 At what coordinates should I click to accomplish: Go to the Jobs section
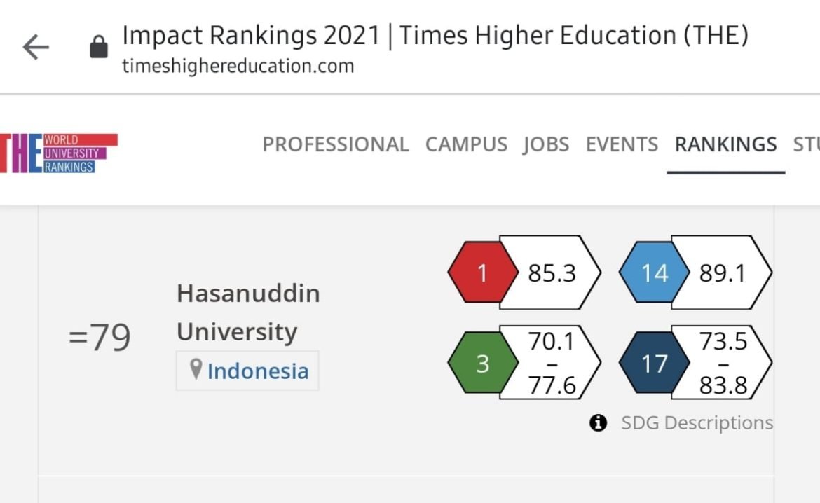click(x=546, y=144)
